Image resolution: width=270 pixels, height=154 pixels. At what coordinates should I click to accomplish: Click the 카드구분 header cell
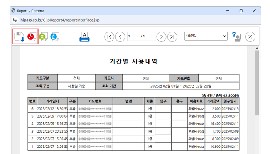(42, 78)
